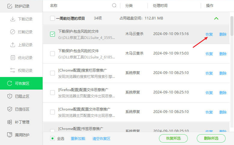This screenshot has height=145, width=234.
Task: Open 补丁管理 grid icon
Action: (x=9, y=122)
